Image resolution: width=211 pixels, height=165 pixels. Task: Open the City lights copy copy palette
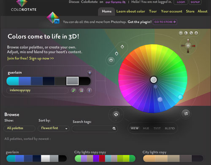click(x=105, y=158)
